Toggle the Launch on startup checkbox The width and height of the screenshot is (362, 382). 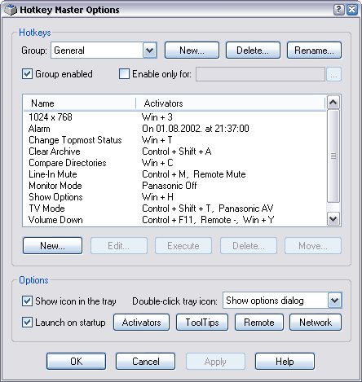[27, 323]
